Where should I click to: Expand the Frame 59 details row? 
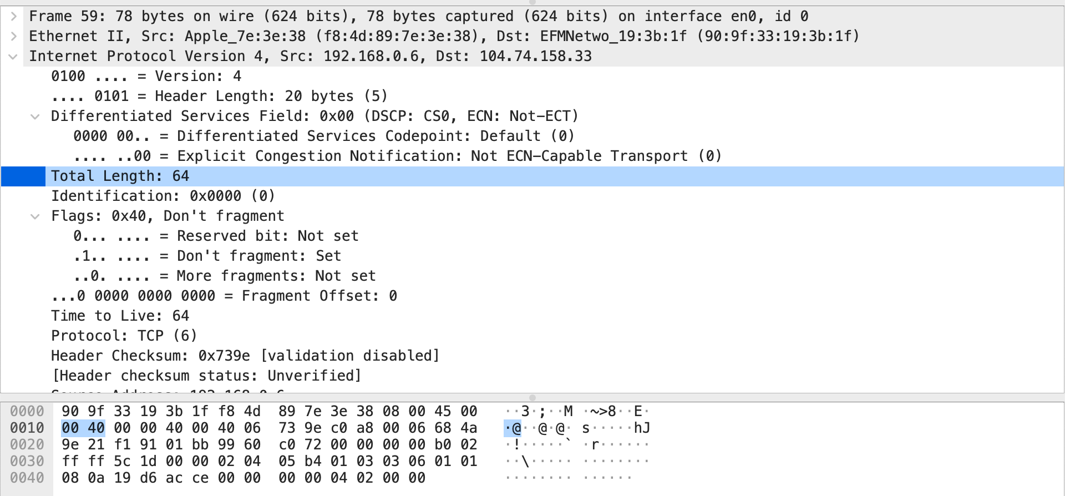click(13, 17)
